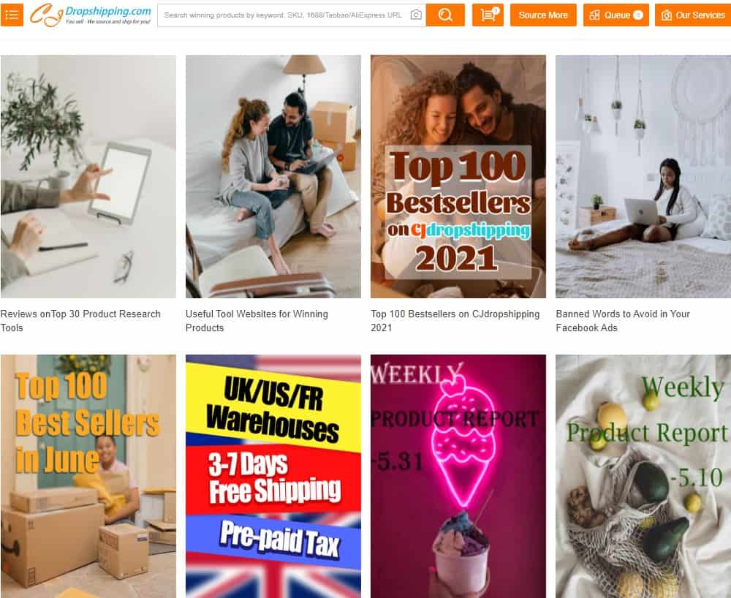Click the Top 100 Best Sellers in June image

pyautogui.click(x=88, y=476)
